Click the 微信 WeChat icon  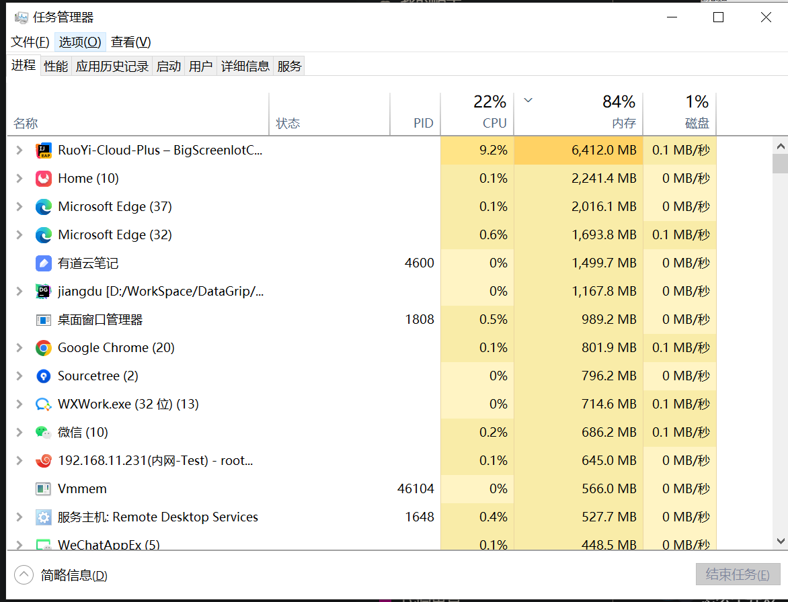tap(44, 432)
